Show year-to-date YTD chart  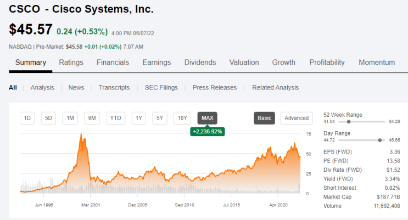pyautogui.click(x=115, y=118)
